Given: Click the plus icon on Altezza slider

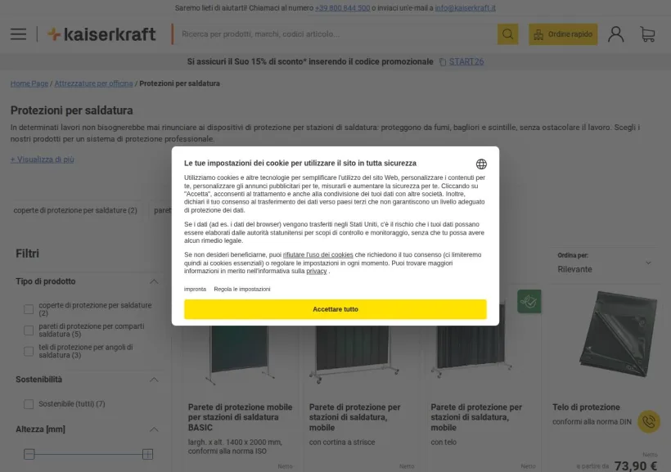Looking at the screenshot, I should (x=147, y=454).
